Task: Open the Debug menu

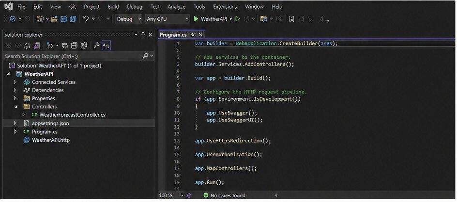Action: point(135,6)
